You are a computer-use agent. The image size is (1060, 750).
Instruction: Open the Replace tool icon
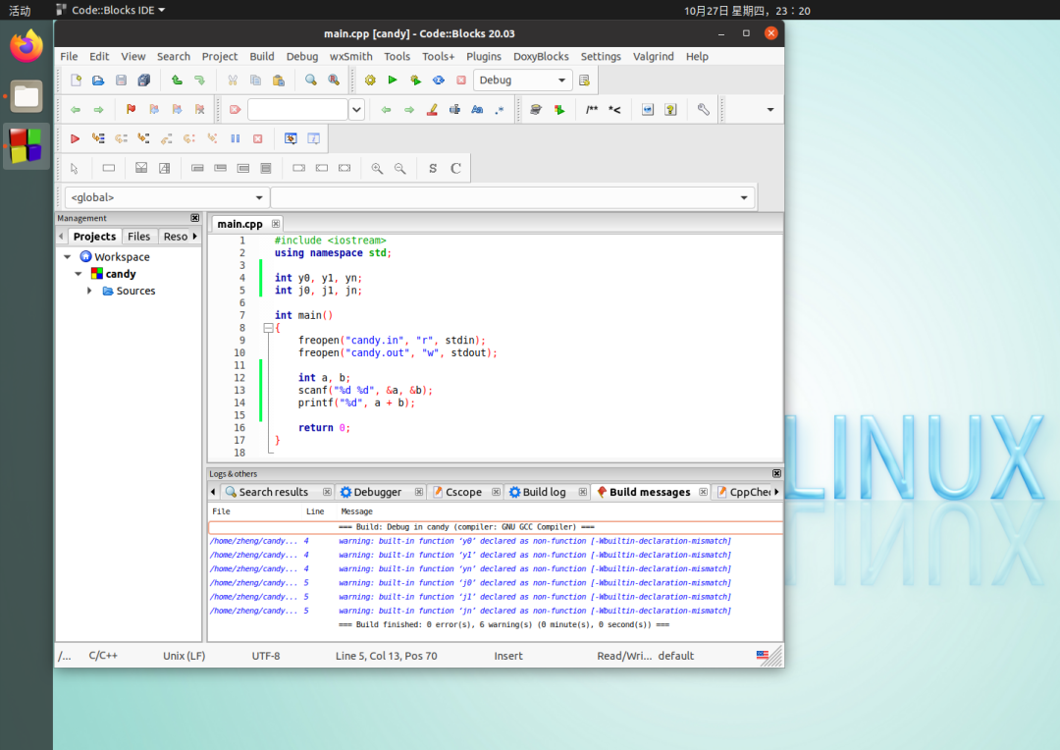334,80
